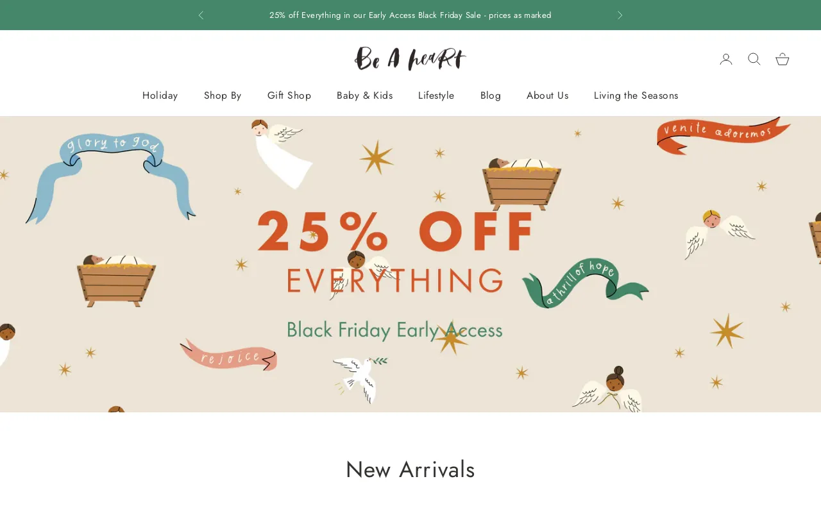Show next announcement with right arrow

click(x=620, y=15)
